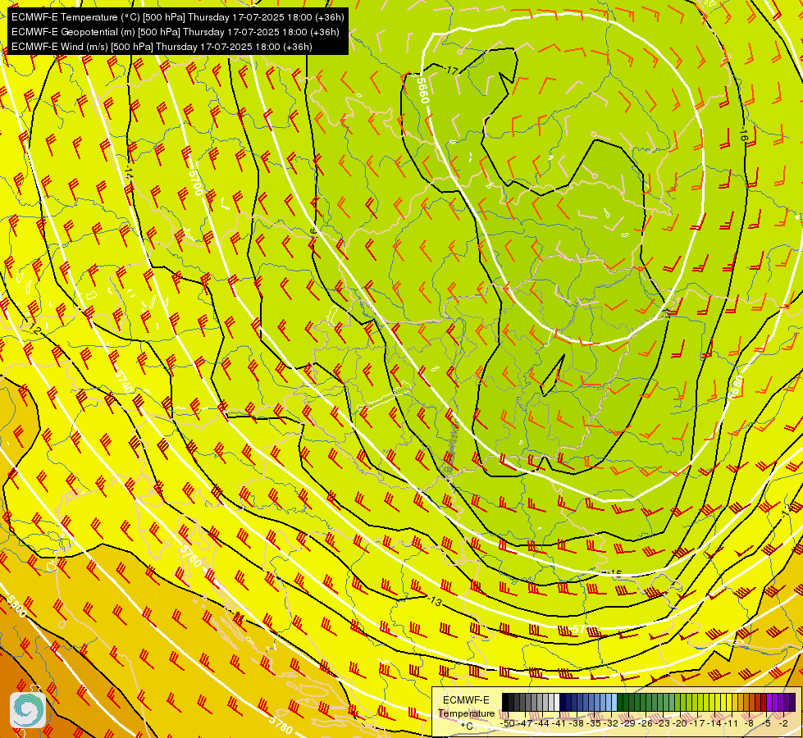Select the ECMWF-E Temperature 500 hPa title line
The width and height of the screenshot is (803, 738).
point(178,17)
